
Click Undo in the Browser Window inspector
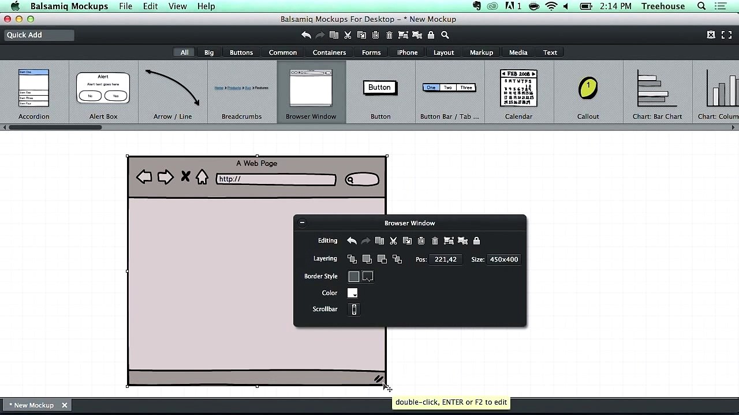(352, 241)
